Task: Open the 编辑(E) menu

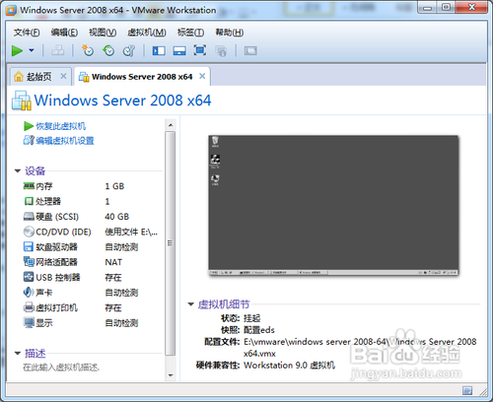Action: point(64,33)
